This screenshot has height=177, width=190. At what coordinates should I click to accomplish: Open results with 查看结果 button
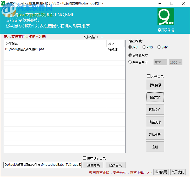pyautogui.click(x=93, y=165)
